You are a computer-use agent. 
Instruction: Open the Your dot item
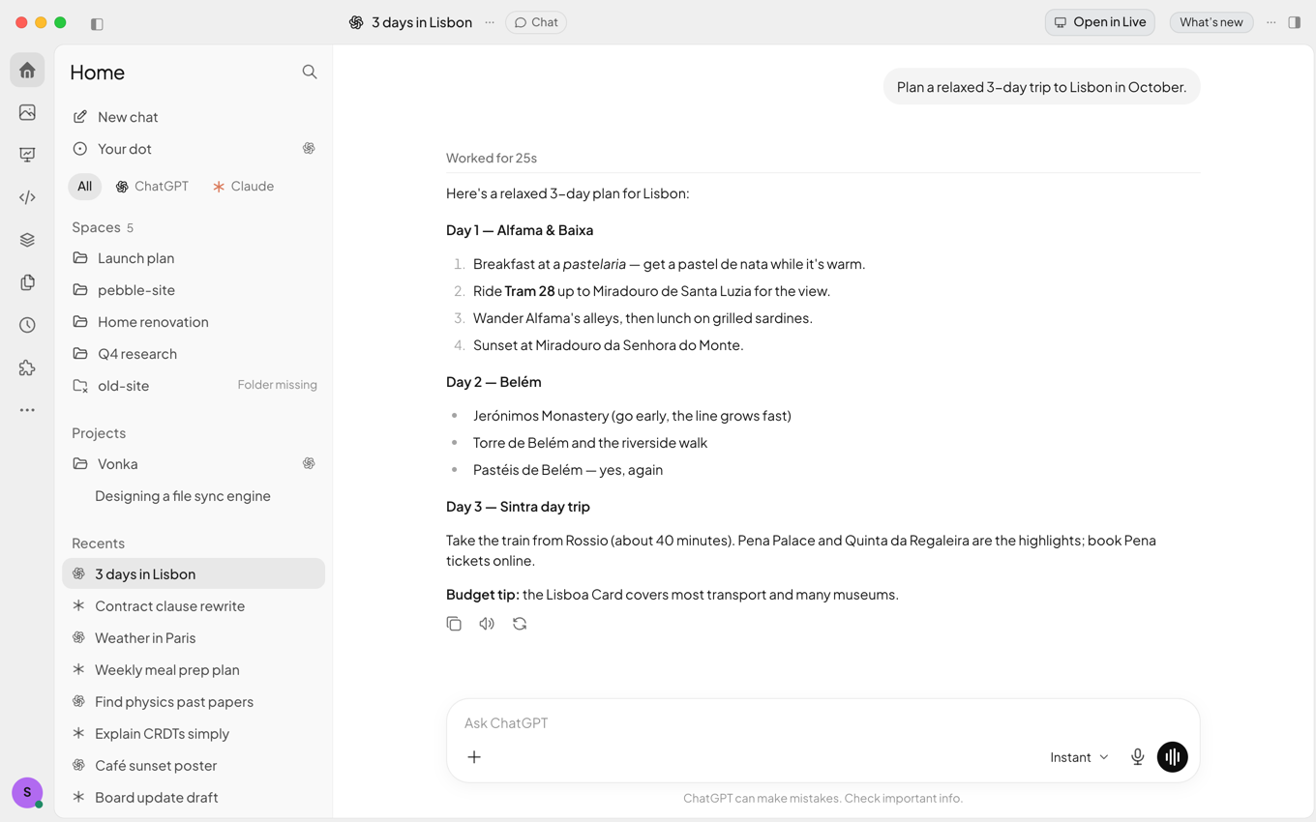194,149
